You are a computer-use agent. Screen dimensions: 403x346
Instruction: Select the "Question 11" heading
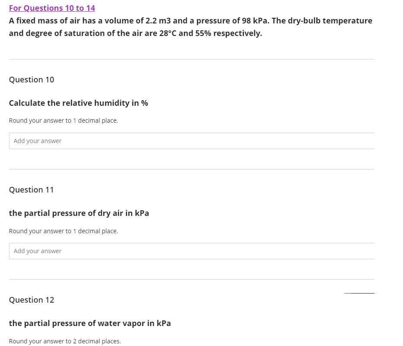(x=31, y=190)
